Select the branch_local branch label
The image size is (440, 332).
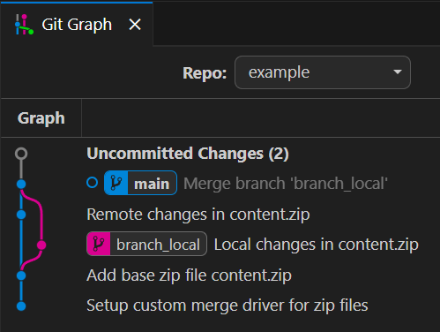(146, 244)
